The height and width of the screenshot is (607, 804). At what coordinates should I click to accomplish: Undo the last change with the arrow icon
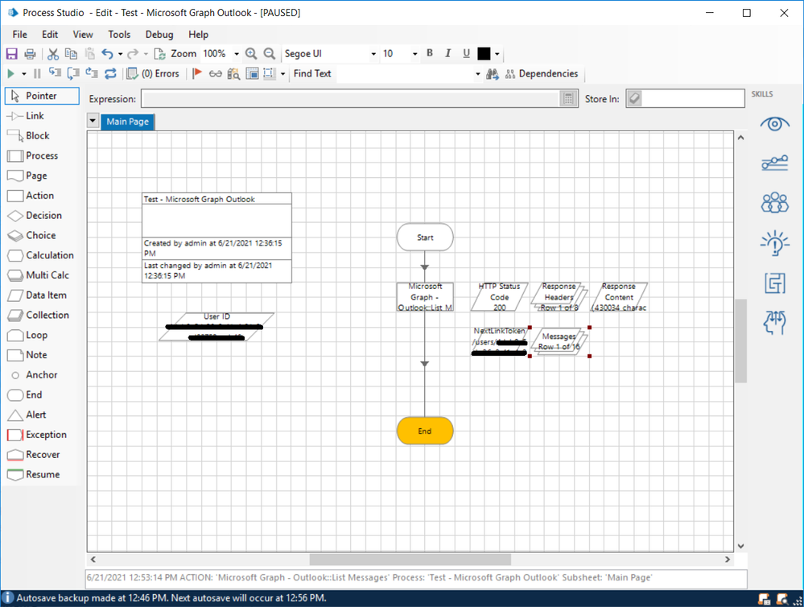coord(107,54)
